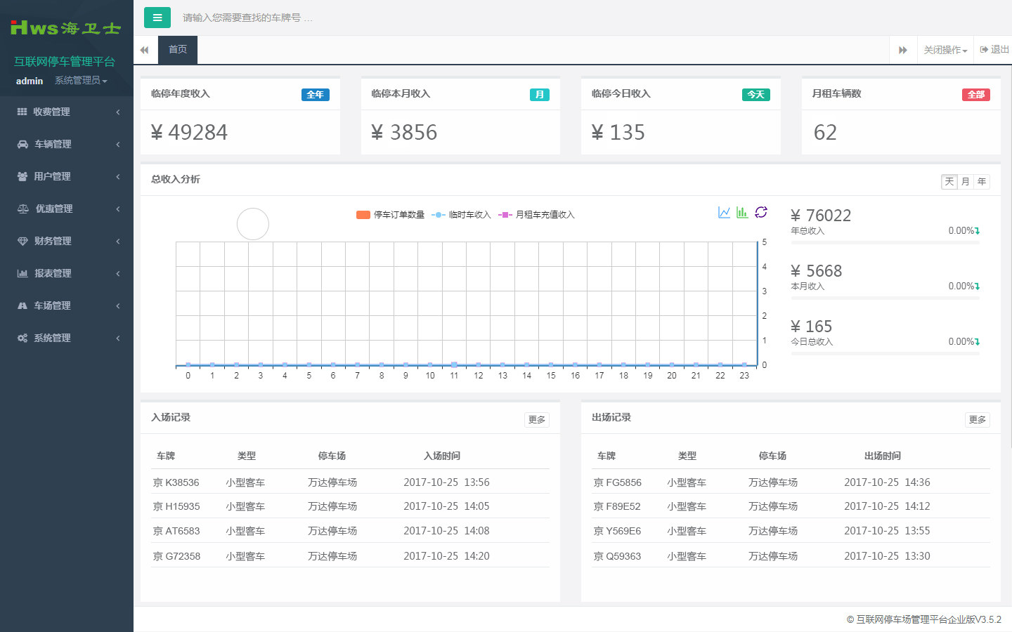1012x632 pixels.
Task: Click the hour 11 data point on chart
Action: 454,364
